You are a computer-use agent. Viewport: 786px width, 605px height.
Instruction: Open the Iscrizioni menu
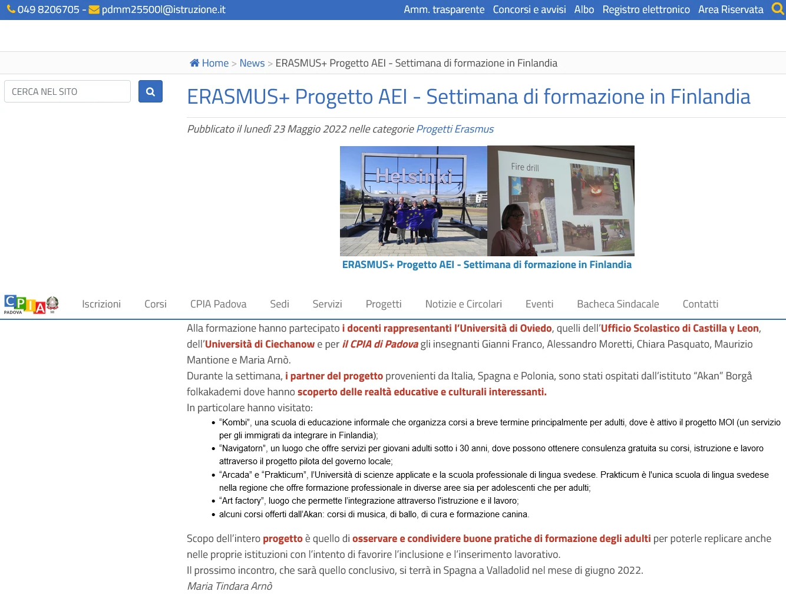tap(101, 304)
